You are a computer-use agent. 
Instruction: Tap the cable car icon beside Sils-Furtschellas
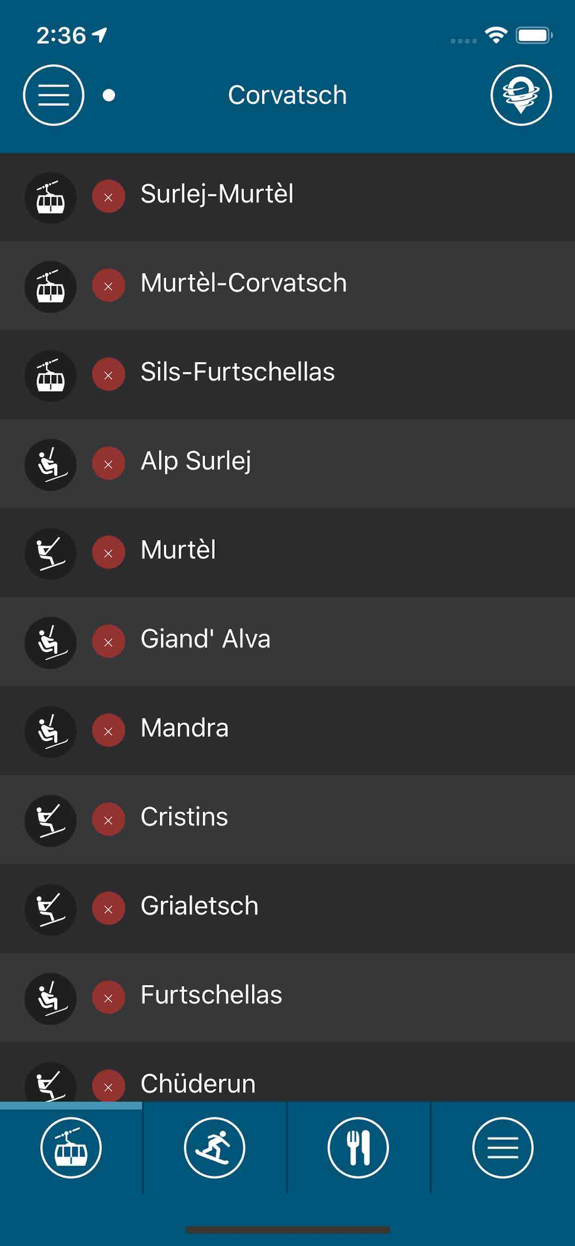click(51, 376)
